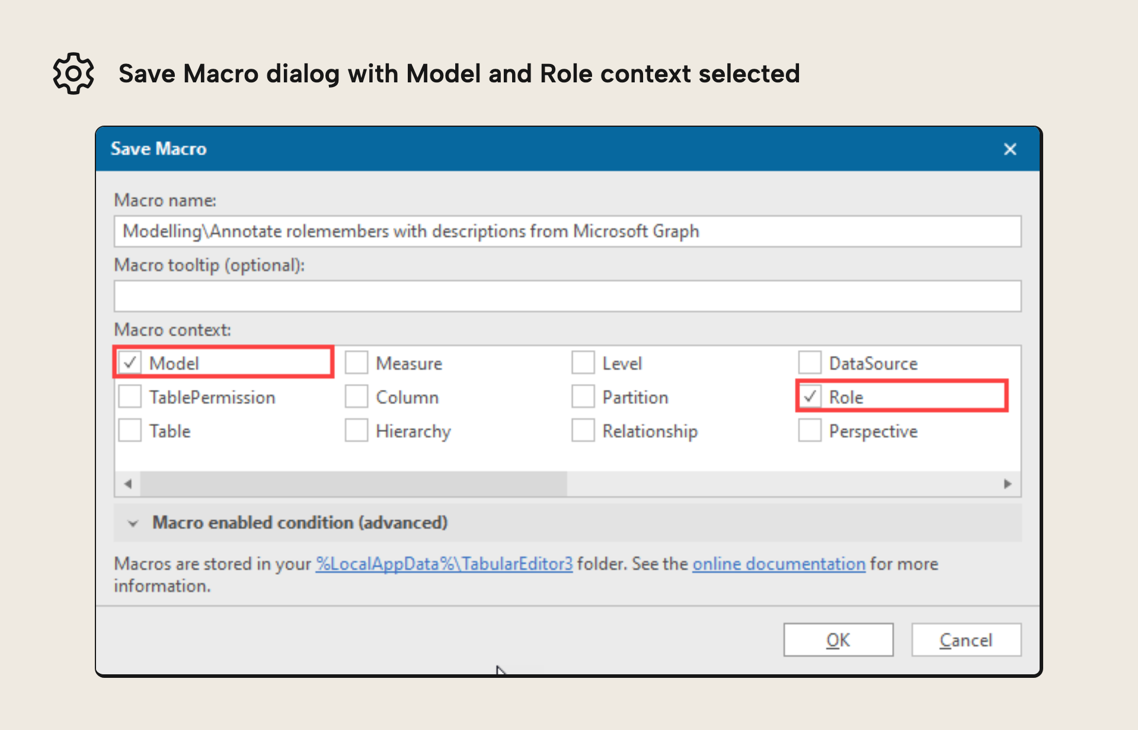Click into the Macro name field
The height and width of the screenshot is (730, 1138).
tap(567, 231)
